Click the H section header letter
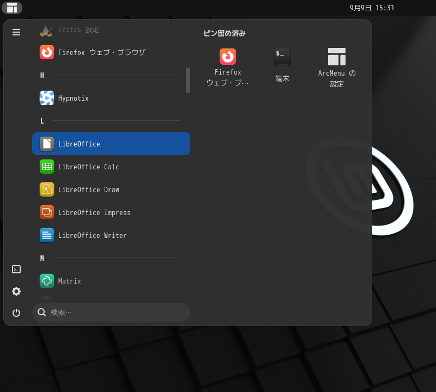This screenshot has height=392, width=436. (x=42, y=75)
